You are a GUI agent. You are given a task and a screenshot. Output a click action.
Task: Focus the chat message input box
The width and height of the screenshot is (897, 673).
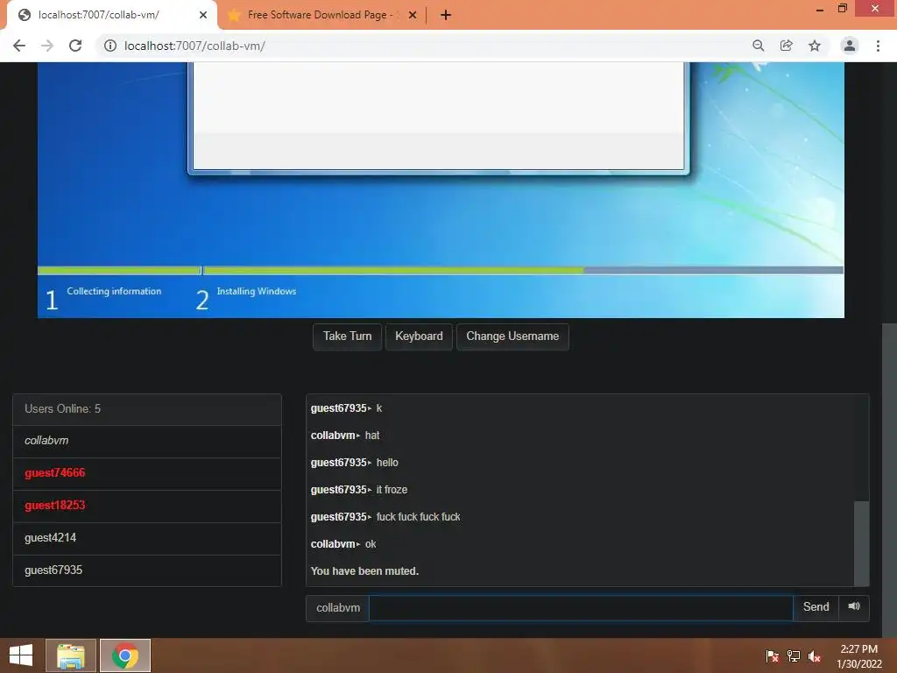pyautogui.click(x=581, y=608)
